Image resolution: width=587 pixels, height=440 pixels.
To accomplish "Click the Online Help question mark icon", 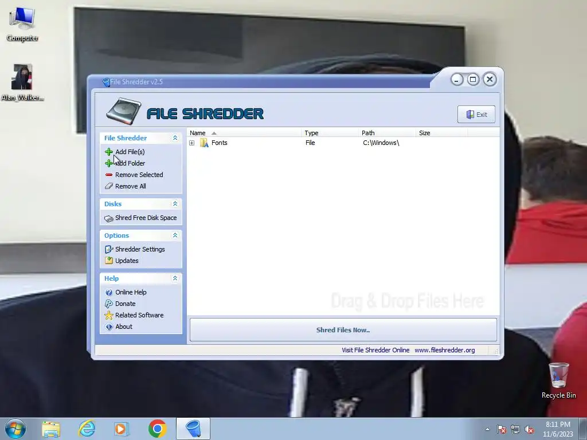I will [x=108, y=292].
